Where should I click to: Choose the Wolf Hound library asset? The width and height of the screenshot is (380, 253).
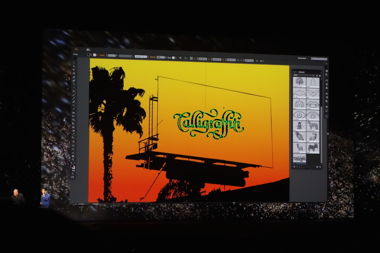[x=312, y=125]
